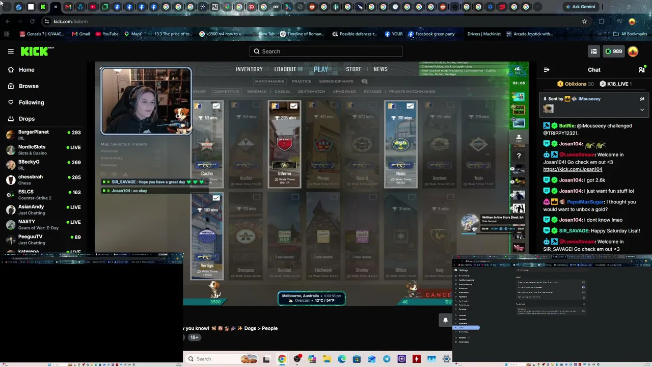Image resolution: width=652 pixels, height=367 pixels.
Task: Select the News tab in the game stream
Action: point(381,69)
